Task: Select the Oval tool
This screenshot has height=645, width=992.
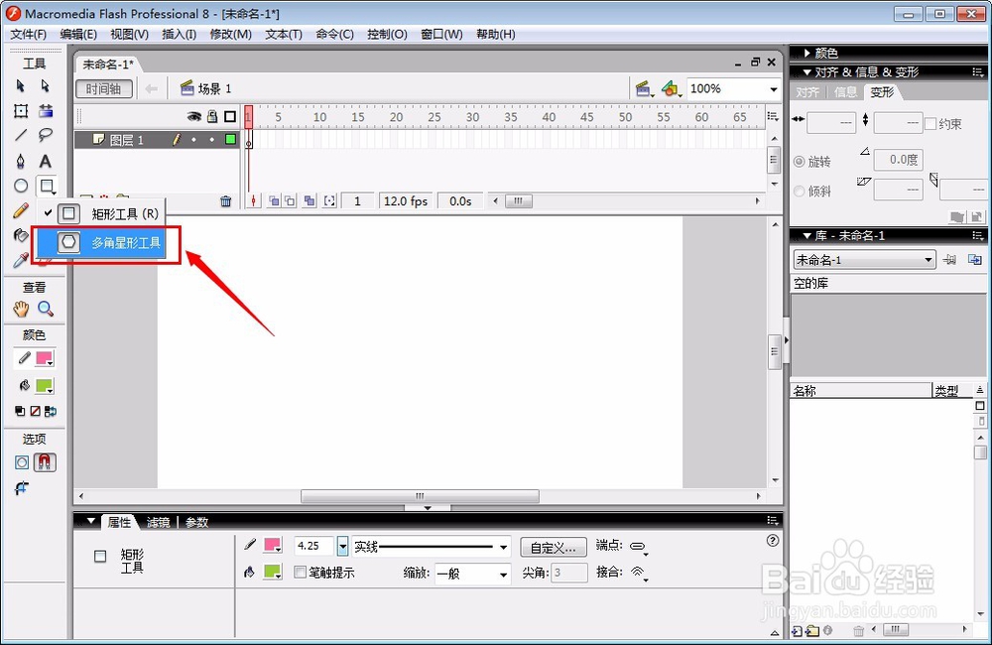Action: [21, 186]
